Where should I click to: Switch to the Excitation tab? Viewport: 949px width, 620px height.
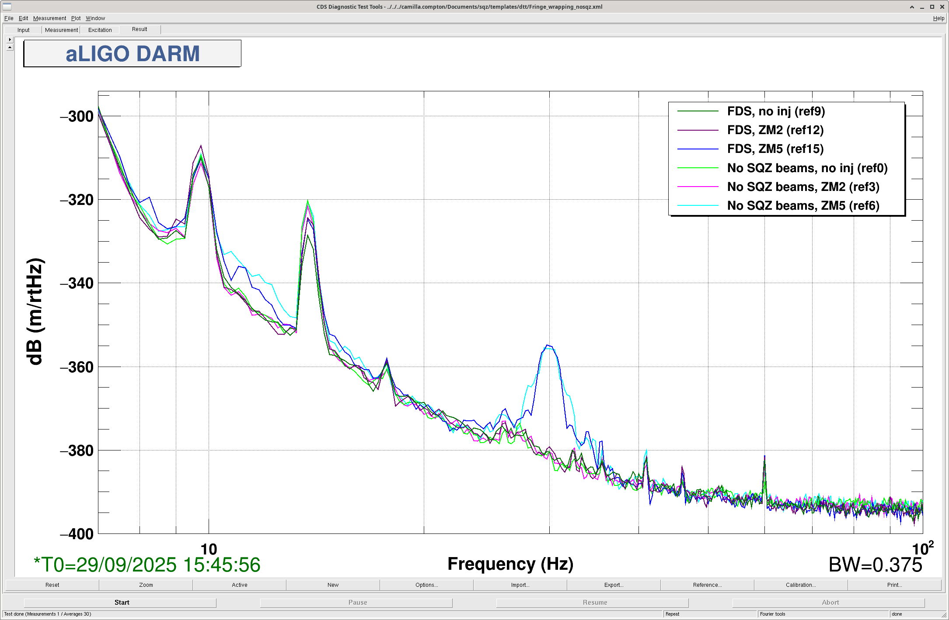point(100,30)
